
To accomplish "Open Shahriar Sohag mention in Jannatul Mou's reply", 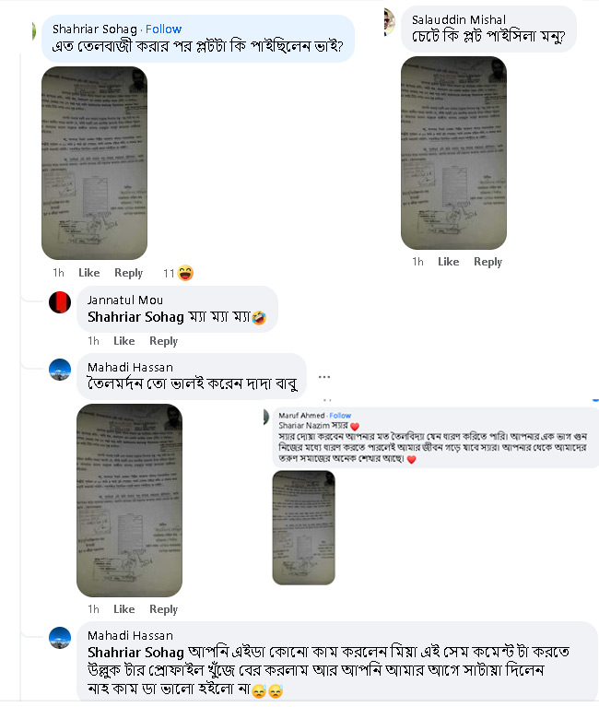I will 135,317.
